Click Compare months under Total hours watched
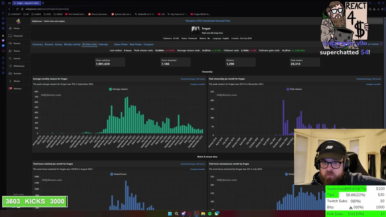Screen dimensions: 386x217 (x=198, y=169)
